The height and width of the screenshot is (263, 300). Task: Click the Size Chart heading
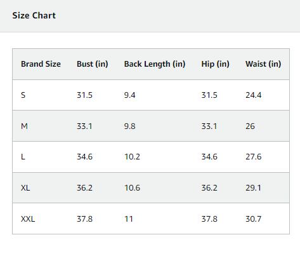coord(34,15)
